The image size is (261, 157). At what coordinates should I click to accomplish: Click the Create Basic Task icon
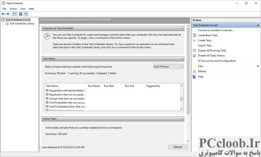tap(194, 35)
